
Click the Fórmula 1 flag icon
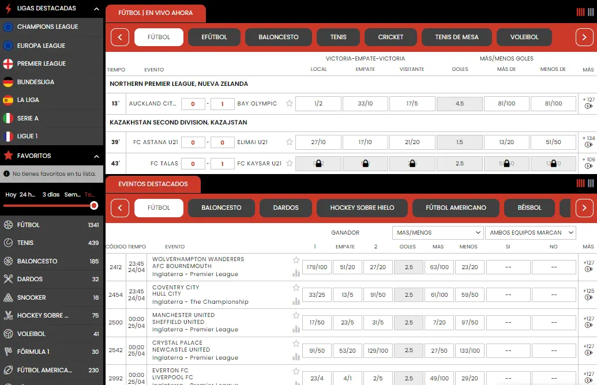pyautogui.click(x=8, y=352)
